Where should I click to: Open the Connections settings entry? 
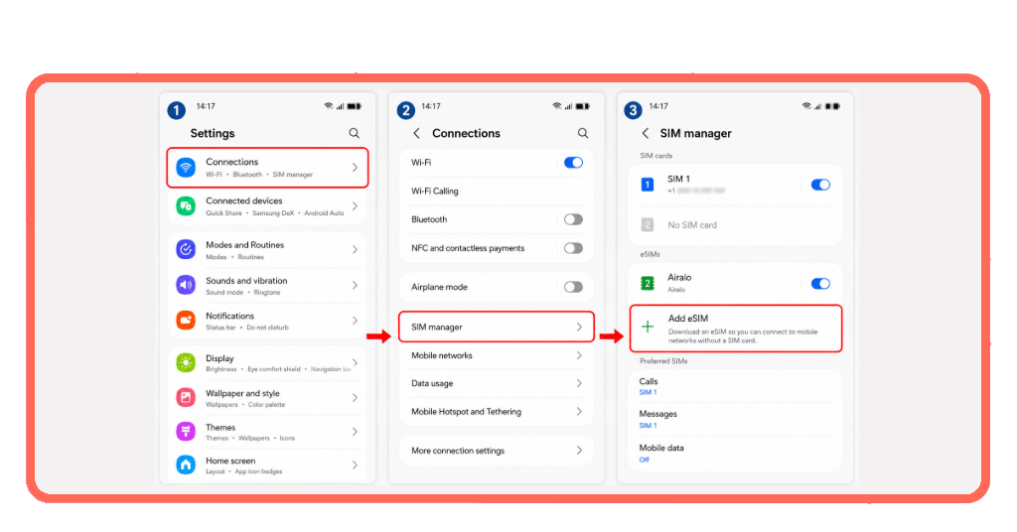(x=268, y=168)
